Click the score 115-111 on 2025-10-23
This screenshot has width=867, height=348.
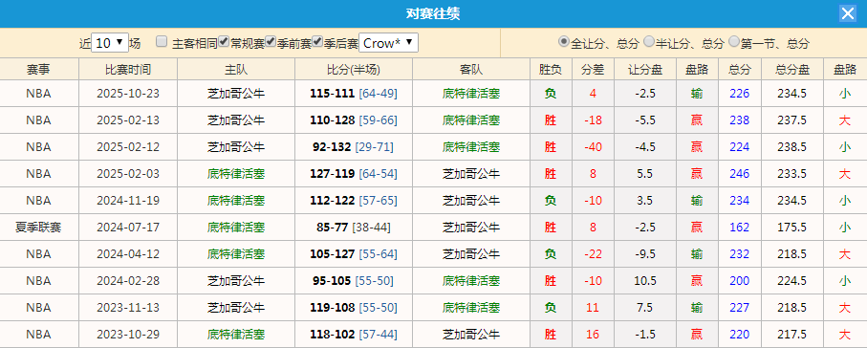point(332,94)
